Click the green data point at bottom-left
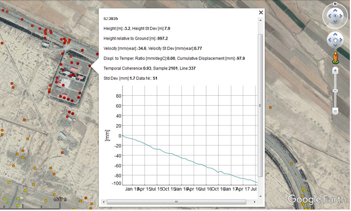351x211 pixels. pyautogui.click(x=7, y=203)
